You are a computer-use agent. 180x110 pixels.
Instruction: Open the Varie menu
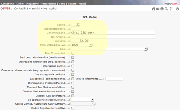coord(62,4)
